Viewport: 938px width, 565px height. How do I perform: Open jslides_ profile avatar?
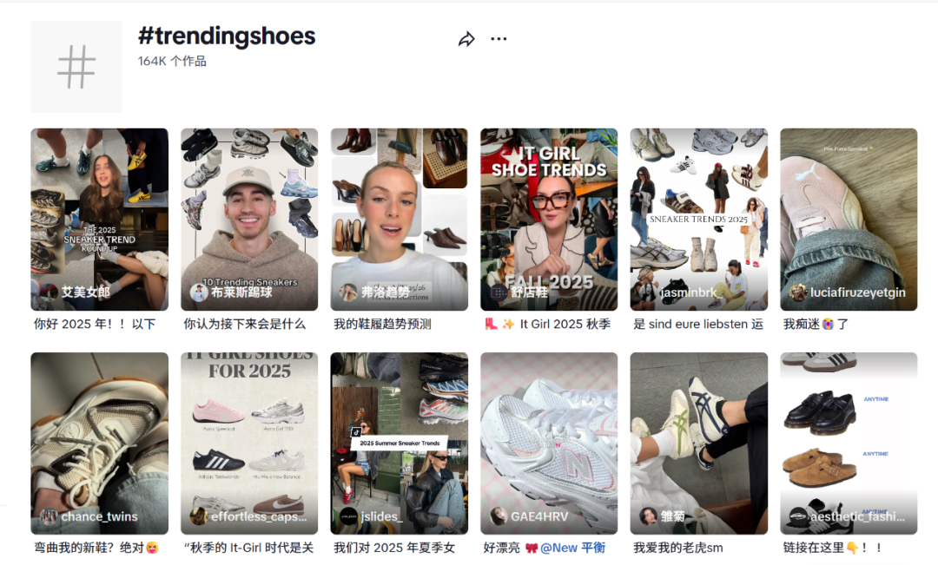coord(348,516)
